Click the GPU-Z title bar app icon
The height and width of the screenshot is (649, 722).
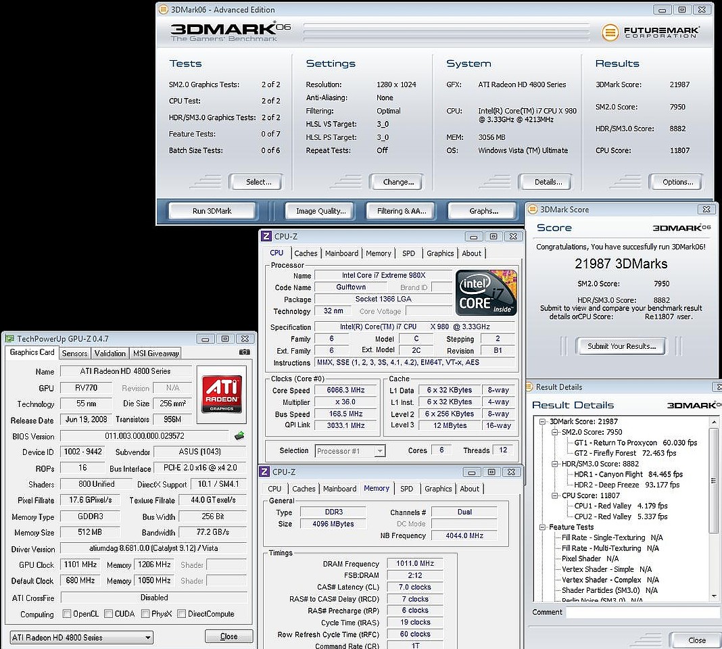[x=9, y=339]
